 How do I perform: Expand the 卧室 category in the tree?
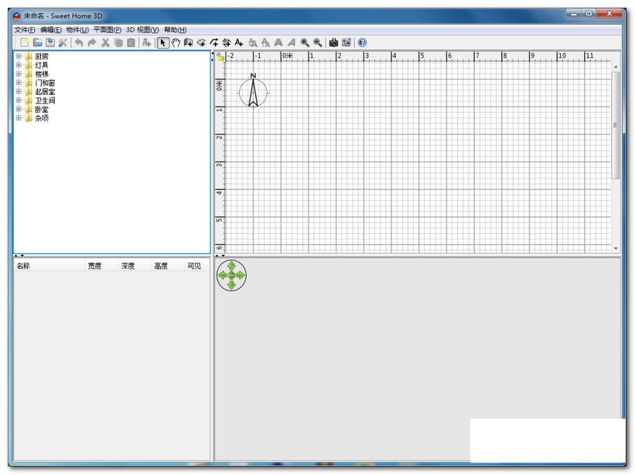(19, 110)
